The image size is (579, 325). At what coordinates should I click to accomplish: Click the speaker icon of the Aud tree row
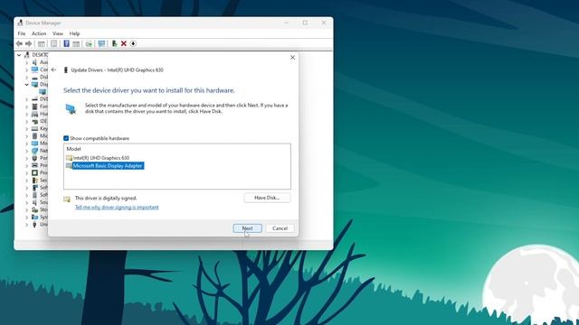(34, 62)
